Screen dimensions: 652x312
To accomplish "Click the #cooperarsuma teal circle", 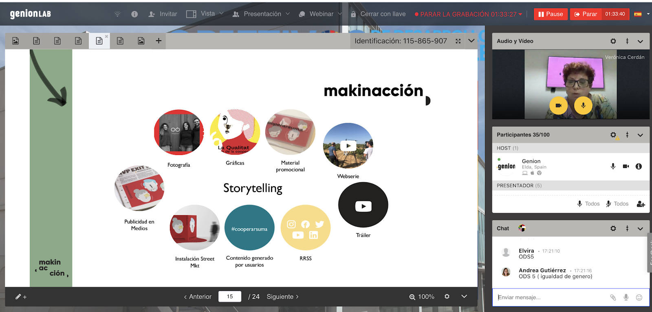I will click(x=249, y=228).
